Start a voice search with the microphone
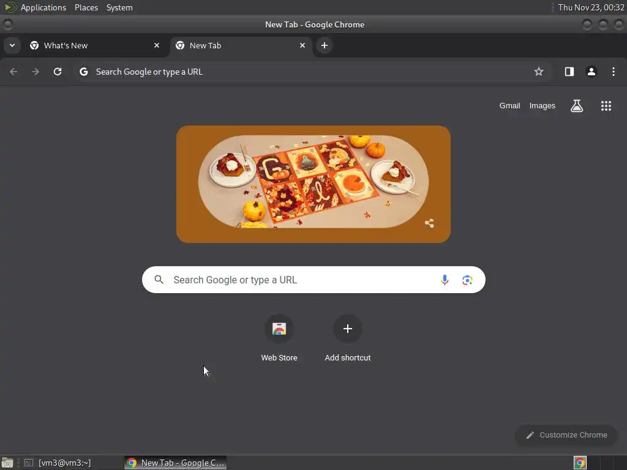 click(x=445, y=280)
